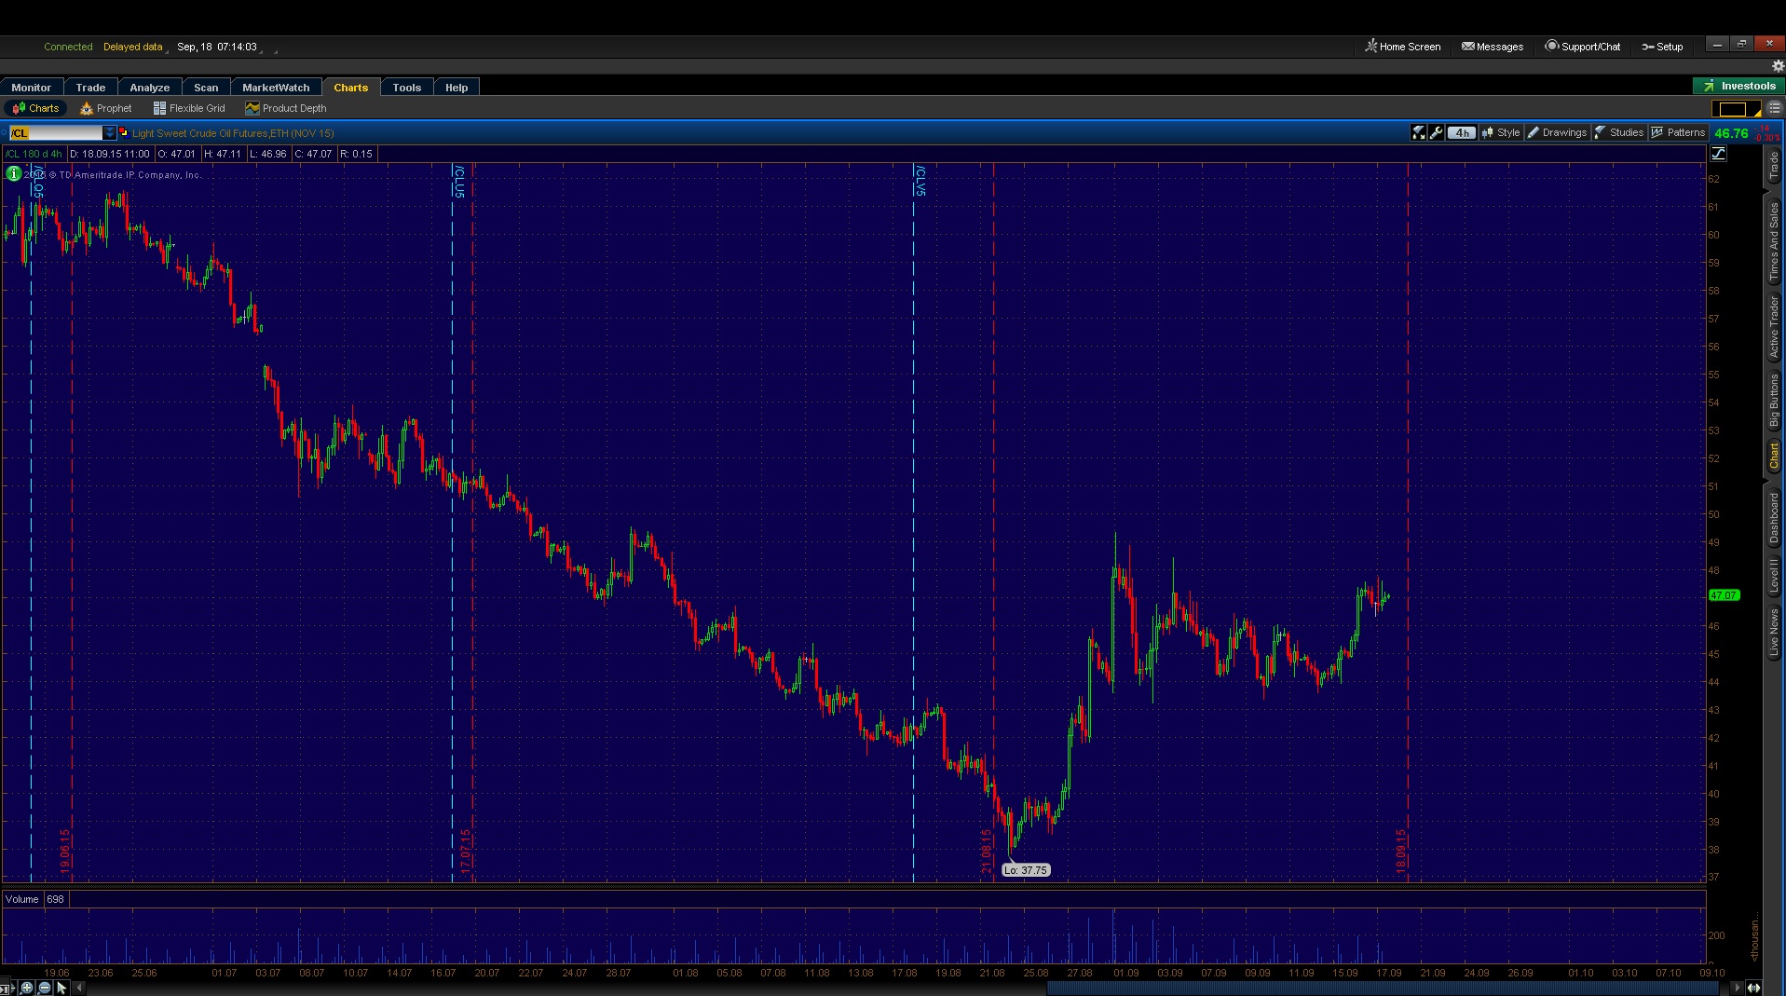Click scroll right arrow below chart
Image resolution: width=1786 pixels, height=996 pixels.
tap(1737, 988)
